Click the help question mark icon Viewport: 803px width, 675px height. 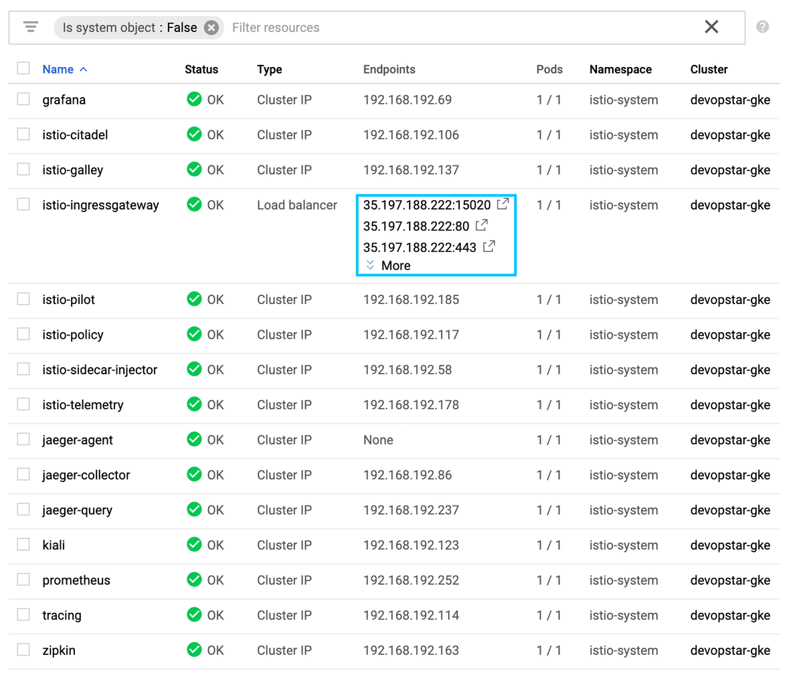point(762,27)
